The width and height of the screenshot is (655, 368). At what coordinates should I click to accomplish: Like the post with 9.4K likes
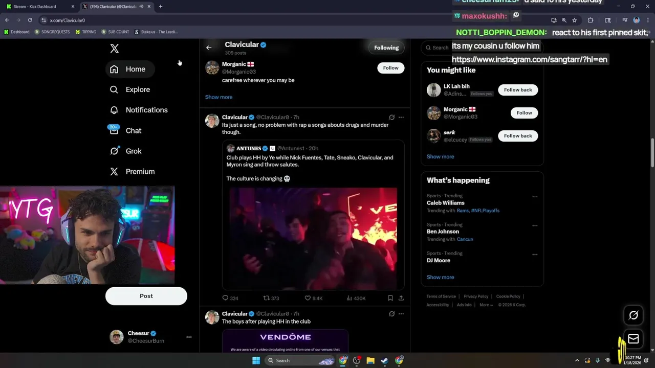click(313, 298)
